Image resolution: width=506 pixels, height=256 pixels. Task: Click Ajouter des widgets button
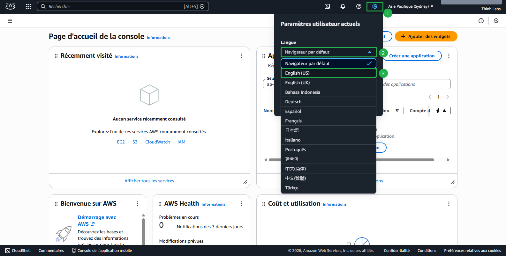pyautogui.click(x=426, y=36)
